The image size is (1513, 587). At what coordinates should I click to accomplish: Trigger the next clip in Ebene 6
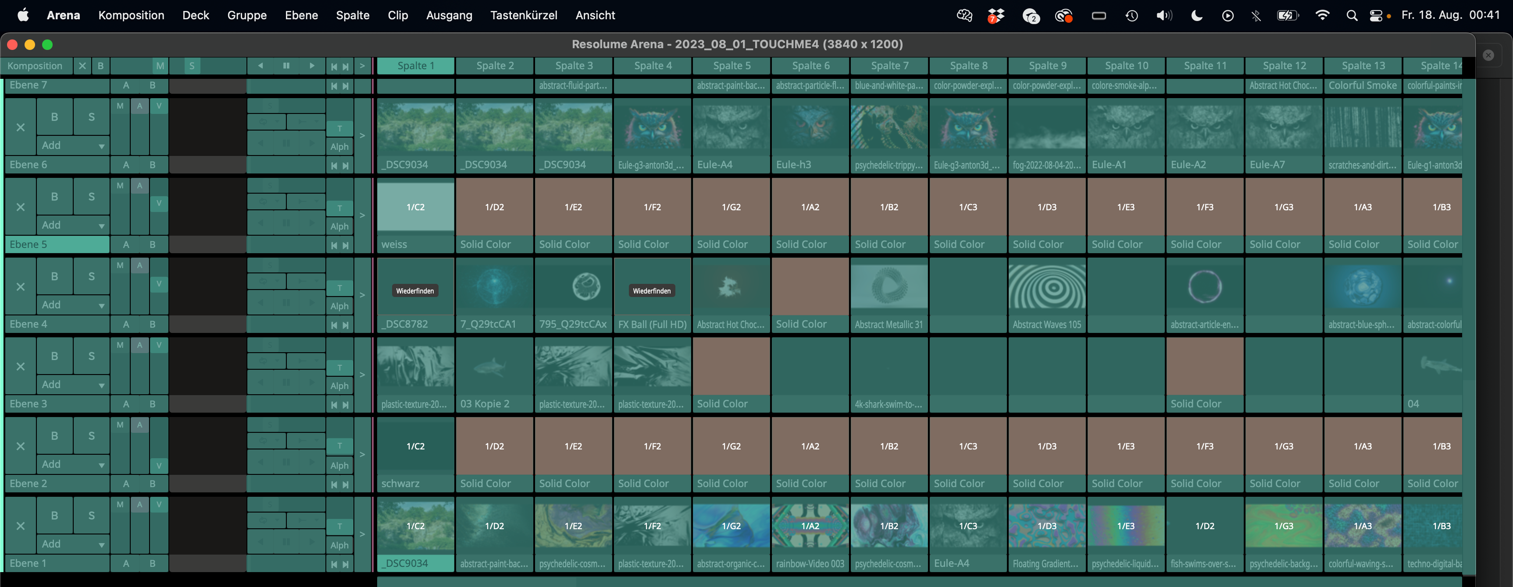coord(346,166)
